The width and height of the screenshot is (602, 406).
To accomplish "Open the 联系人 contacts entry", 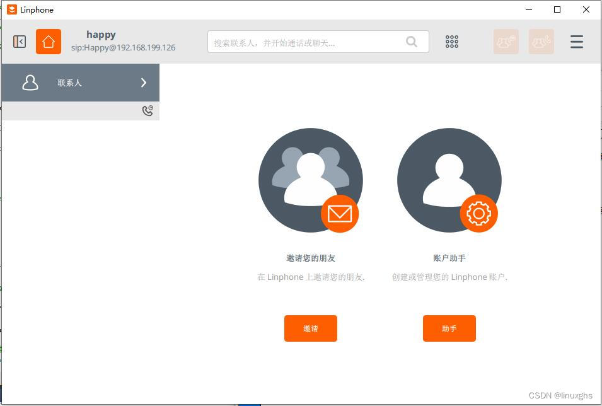I will click(x=81, y=83).
